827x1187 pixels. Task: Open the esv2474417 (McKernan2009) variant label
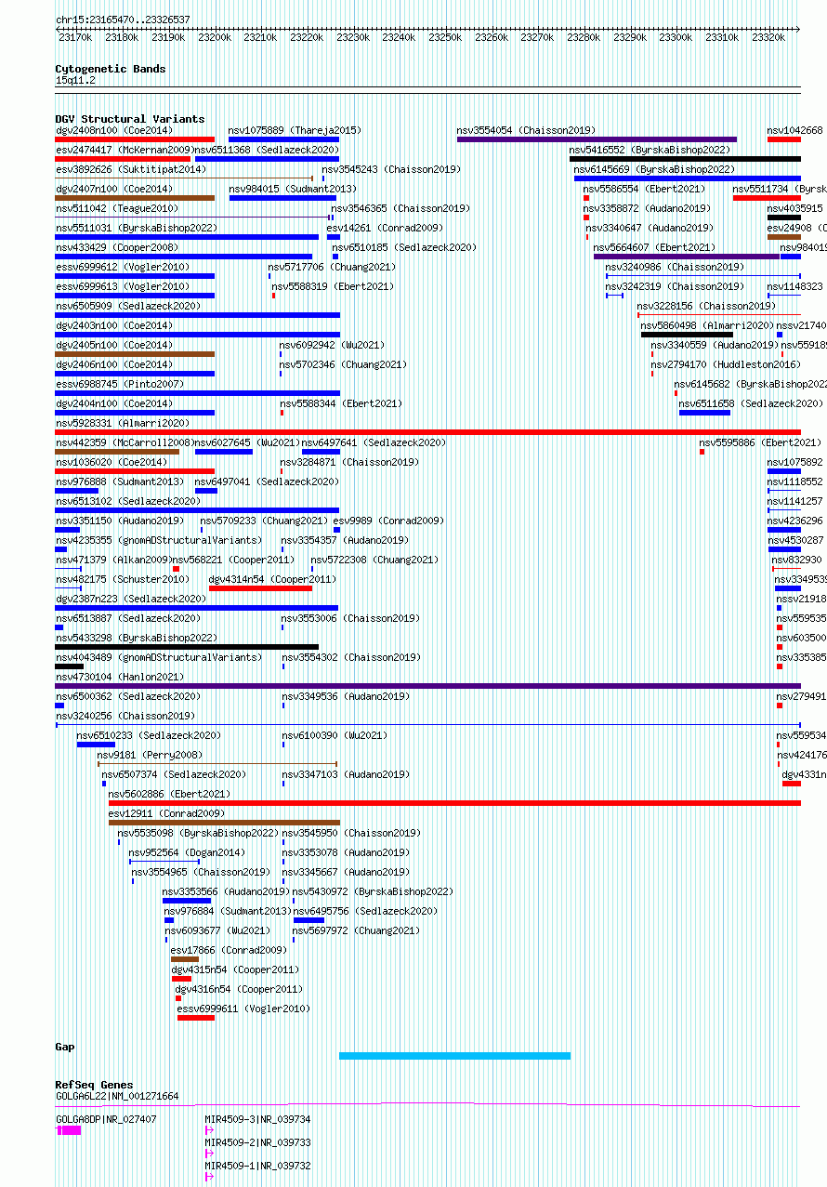click(124, 150)
